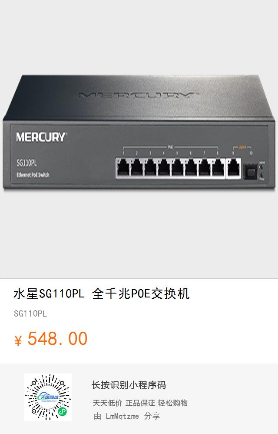The width and height of the screenshot is (278, 434).
Task: Click the green WeChat mini program badge on QR code
Action: pyautogui.click(x=63, y=412)
